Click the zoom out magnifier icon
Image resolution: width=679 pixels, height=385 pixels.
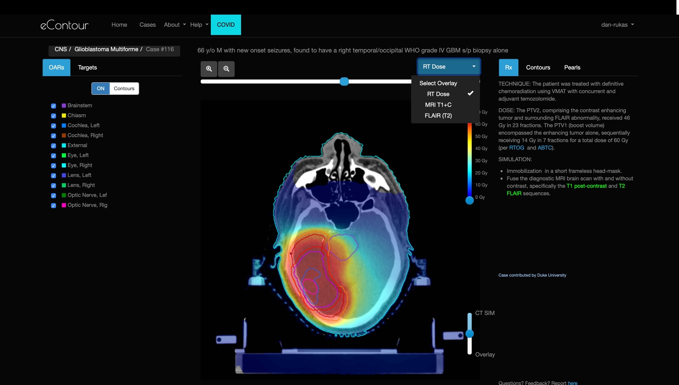[226, 69]
